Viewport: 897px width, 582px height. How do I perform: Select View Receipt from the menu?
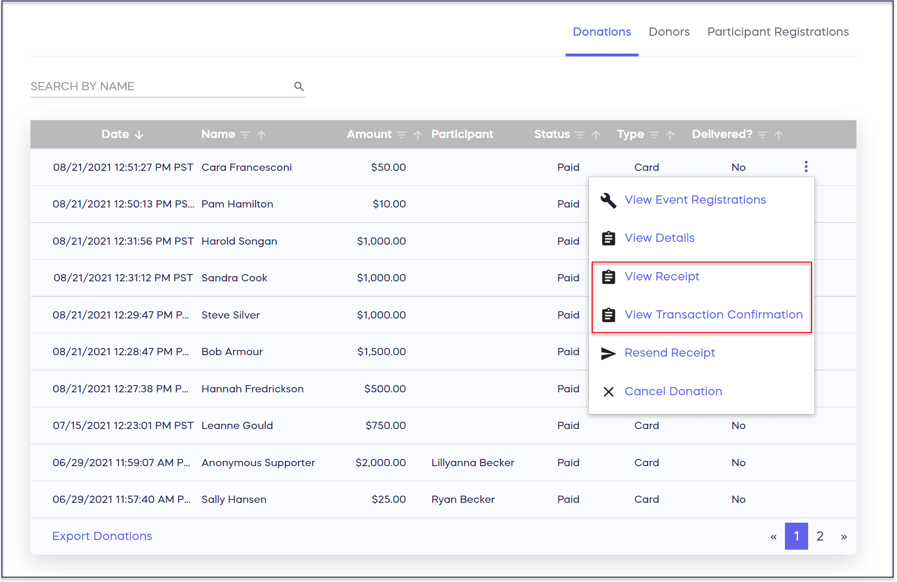coord(662,277)
